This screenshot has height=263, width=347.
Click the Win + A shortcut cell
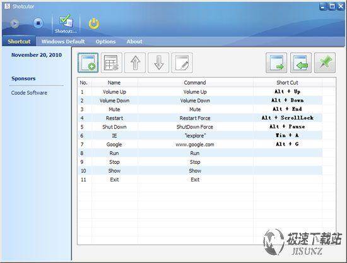(287, 135)
